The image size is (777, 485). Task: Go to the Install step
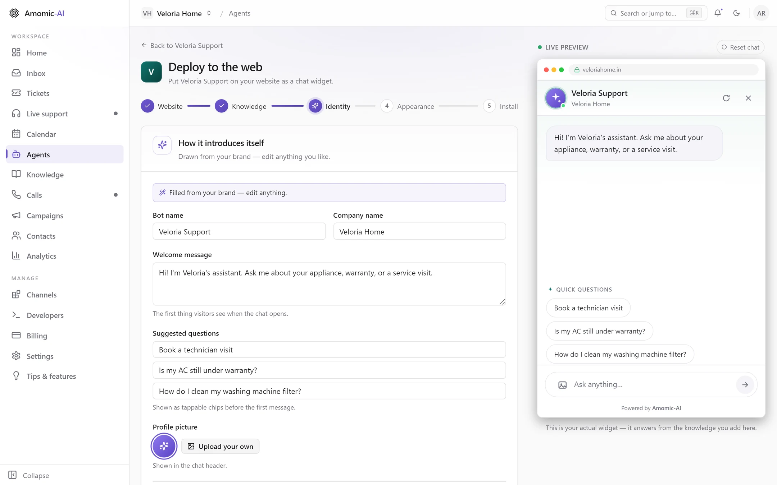[500, 106]
